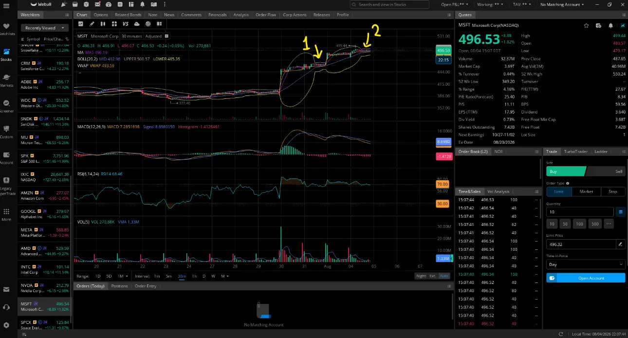The height and width of the screenshot is (338, 628).
Task: Open the Watchlists sidebar section
Action: tap(6, 29)
